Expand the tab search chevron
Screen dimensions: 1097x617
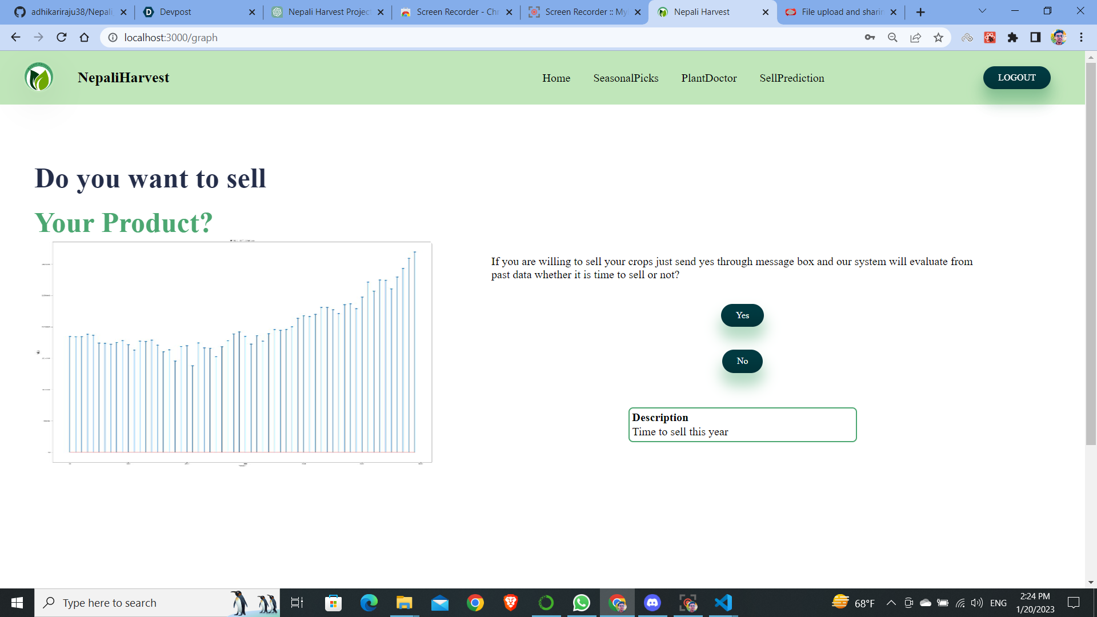tap(982, 11)
